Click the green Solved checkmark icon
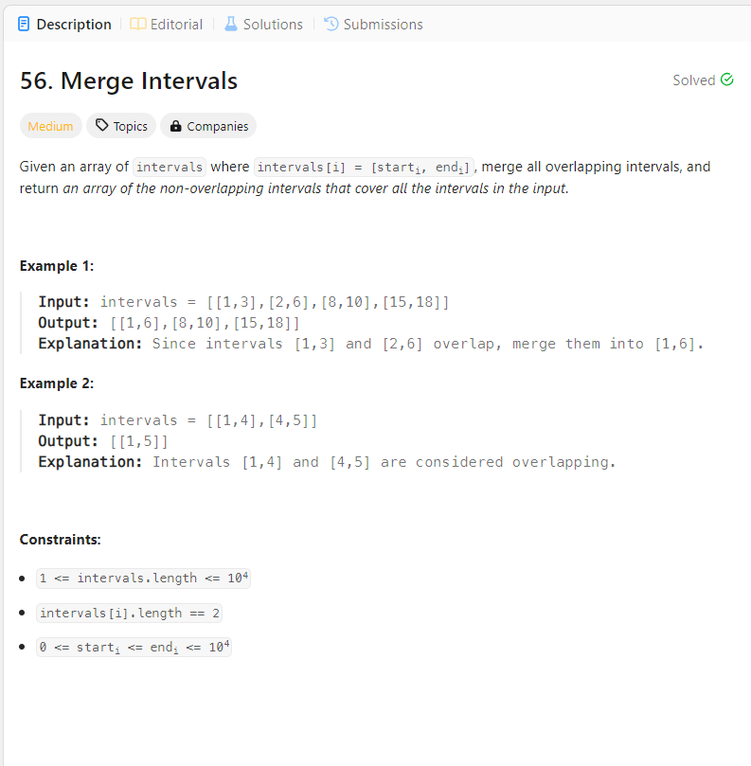This screenshot has width=751, height=766. pos(726,80)
